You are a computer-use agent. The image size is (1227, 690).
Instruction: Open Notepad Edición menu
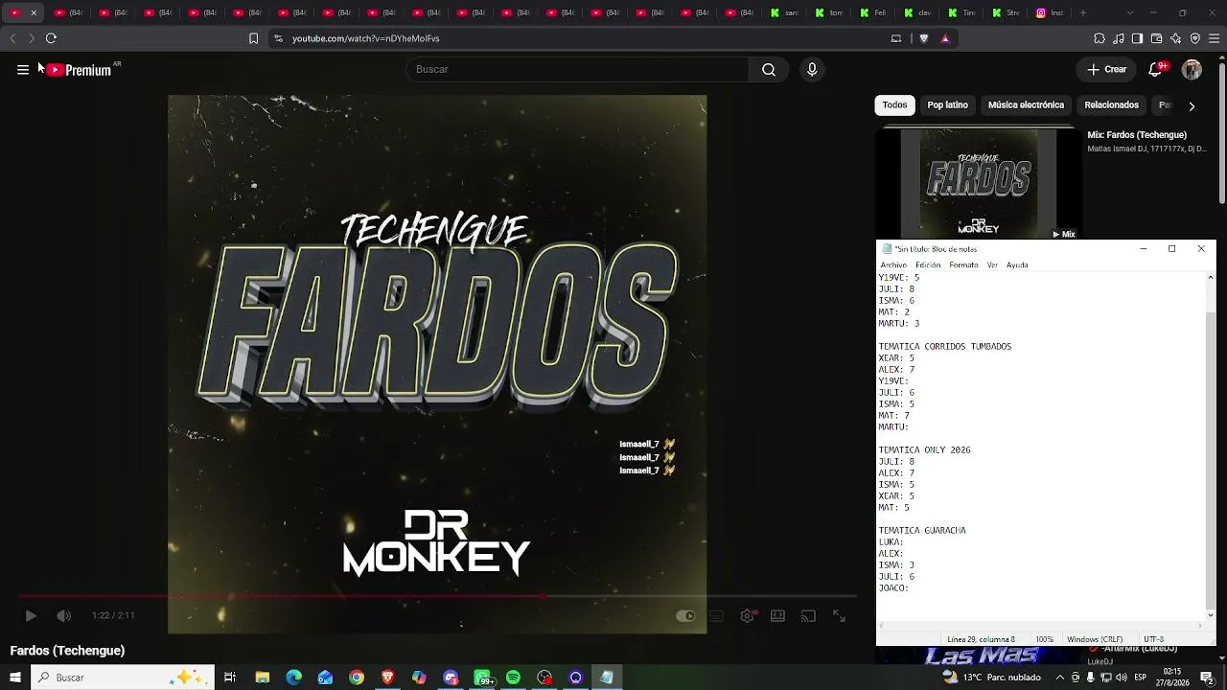(928, 265)
